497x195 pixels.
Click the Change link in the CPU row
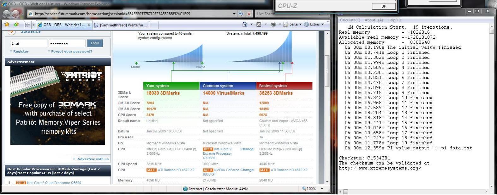pos(247,149)
